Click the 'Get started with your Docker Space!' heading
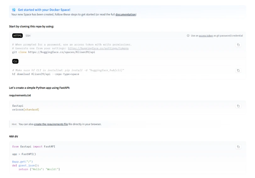The width and height of the screenshot is (255, 178). pyautogui.click(x=44, y=10)
